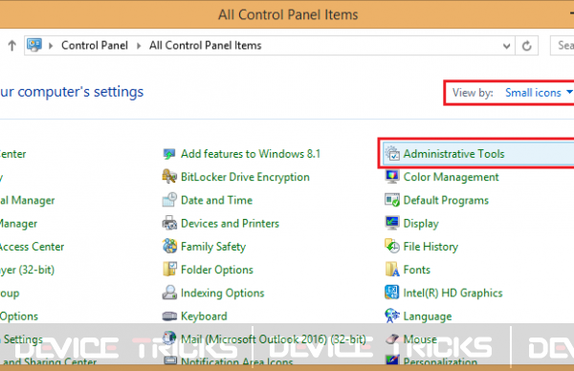
Task: Click the Date and Time clock icon
Action: [169, 200]
